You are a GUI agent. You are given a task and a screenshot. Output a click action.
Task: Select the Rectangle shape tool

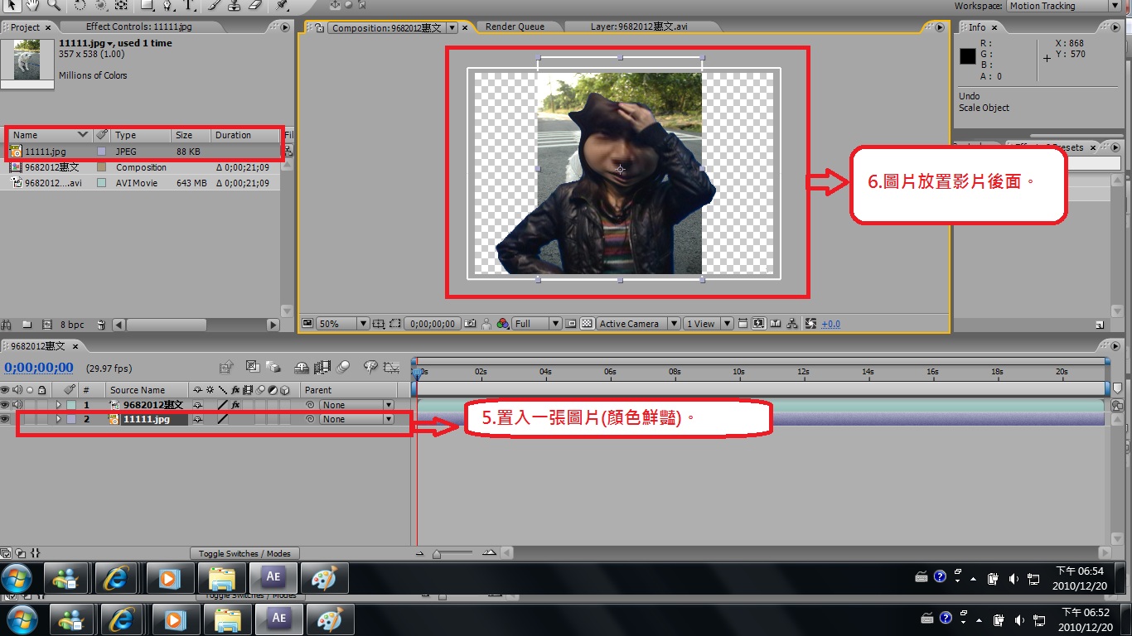pyautogui.click(x=147, y=5)
